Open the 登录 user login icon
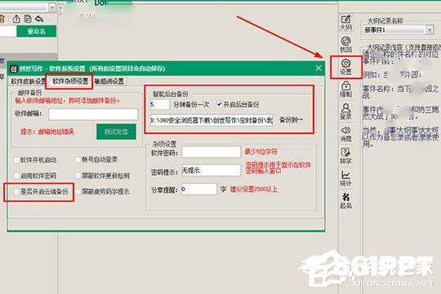This screenshot has height=294, width=441. pyautogui.click(x=345, y=111)
